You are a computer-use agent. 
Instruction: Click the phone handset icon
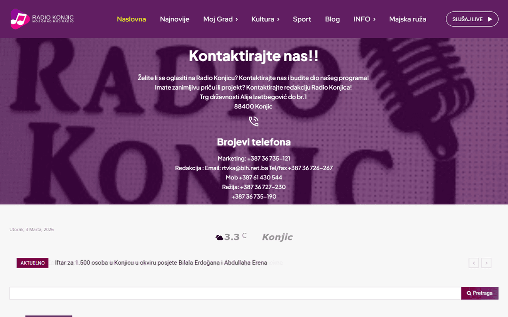point(254,121)
